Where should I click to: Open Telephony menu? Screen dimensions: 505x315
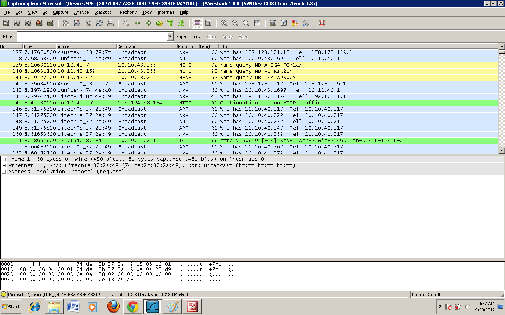[x=127, y=12]
